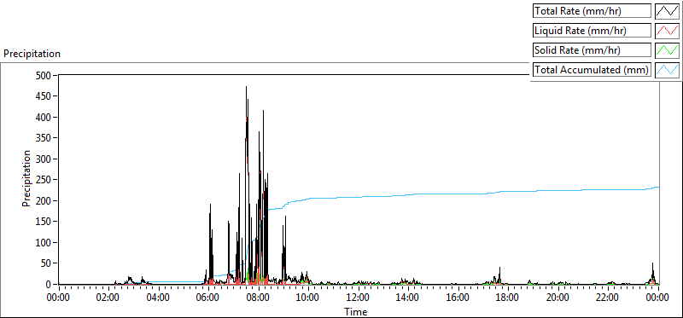This screenshot has height=318, width=683.
Task: Click the 400 value on the Y axis
Action: point(44,117)
